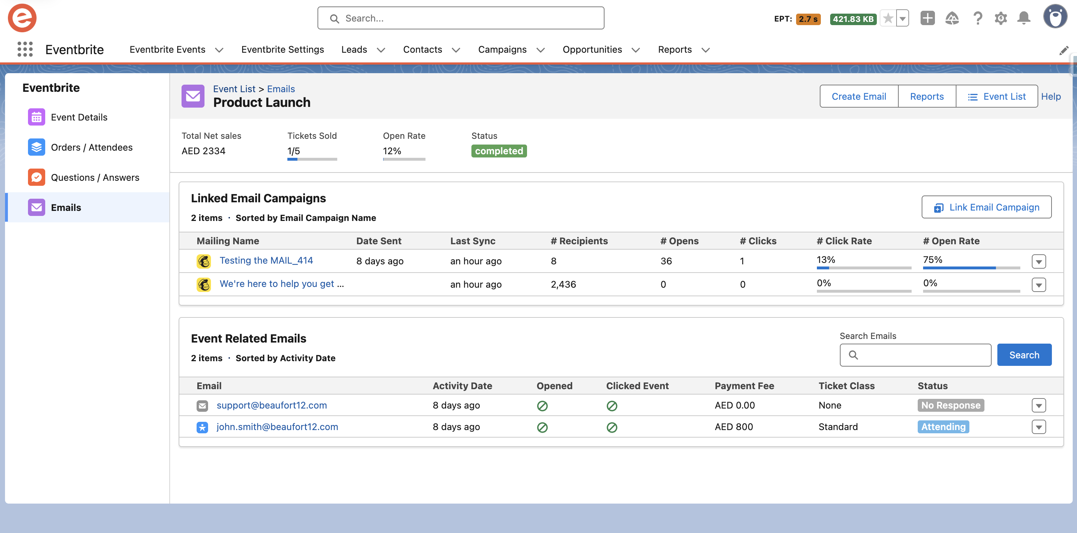Viewport: 1077px width, 533px height.
Task: Expand the Contacts menu chevron
Action: point(456,50)
